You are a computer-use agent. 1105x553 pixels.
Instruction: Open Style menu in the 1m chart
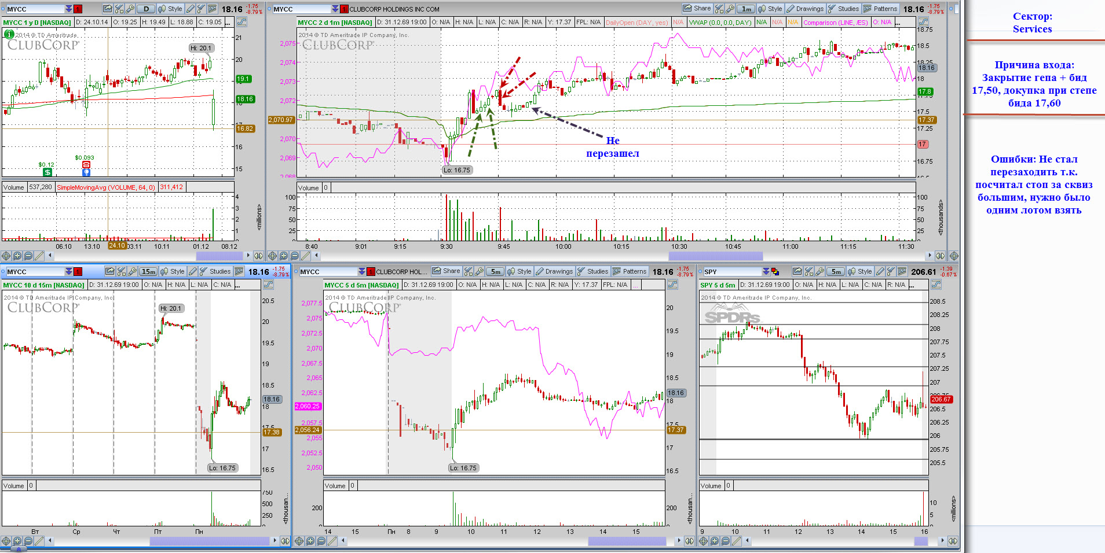coord(770,8)
